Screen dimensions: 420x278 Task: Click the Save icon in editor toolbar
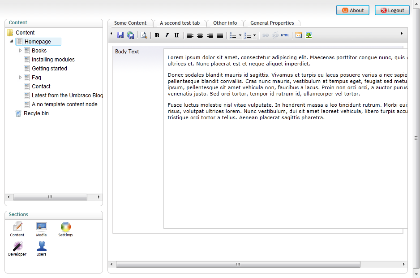[120, 35]
